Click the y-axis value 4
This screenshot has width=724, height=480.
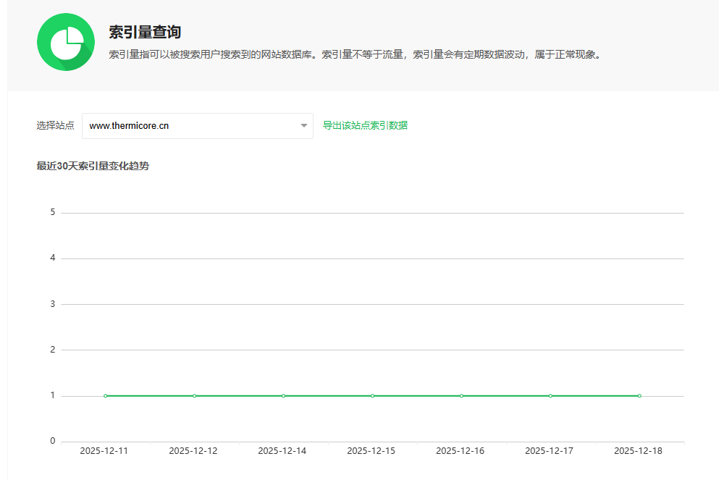point(53,258)
